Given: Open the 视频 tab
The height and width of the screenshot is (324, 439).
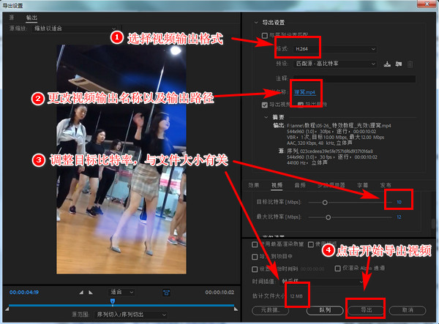Looking at the screenshot, I should (277, 185).
